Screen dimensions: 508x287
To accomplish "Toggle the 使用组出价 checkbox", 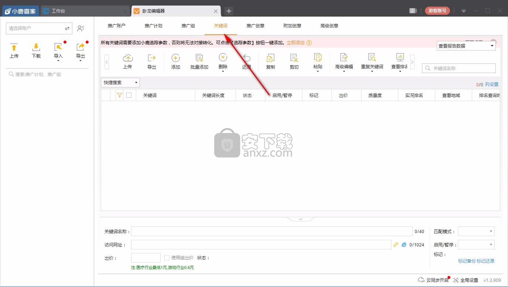I will [167, 258].
